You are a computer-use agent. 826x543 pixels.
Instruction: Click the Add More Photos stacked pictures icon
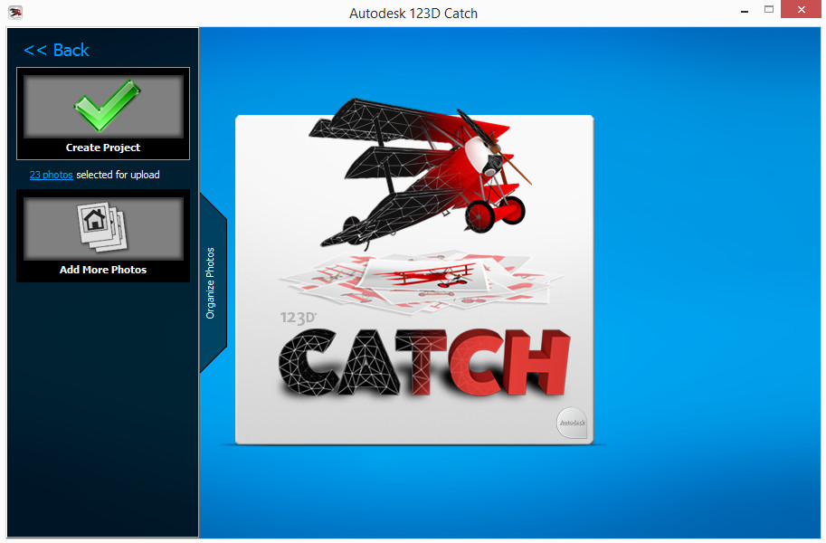pos(103,226)
